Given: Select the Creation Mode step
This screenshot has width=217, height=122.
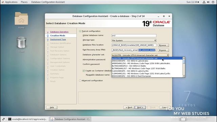Looking at the screenshot, I should point(58,36).
